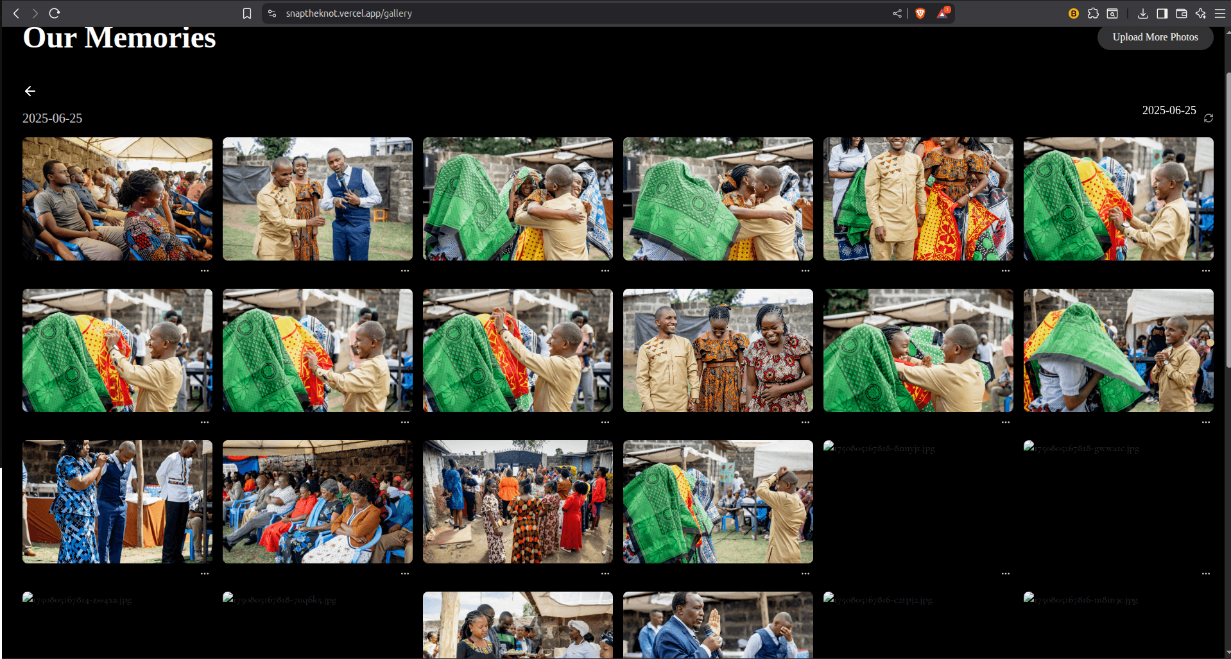Click the refresh icon beside the 2025-06-25 date

pyautogui.click(x=1209, y=118)
